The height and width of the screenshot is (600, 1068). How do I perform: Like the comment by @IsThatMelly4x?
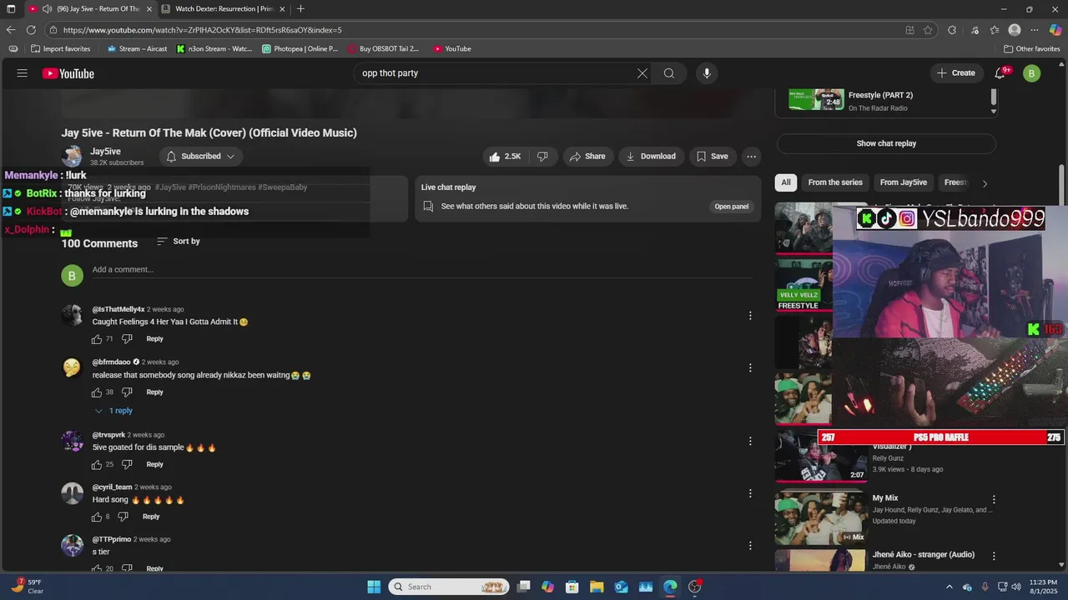tap(97, 339)
